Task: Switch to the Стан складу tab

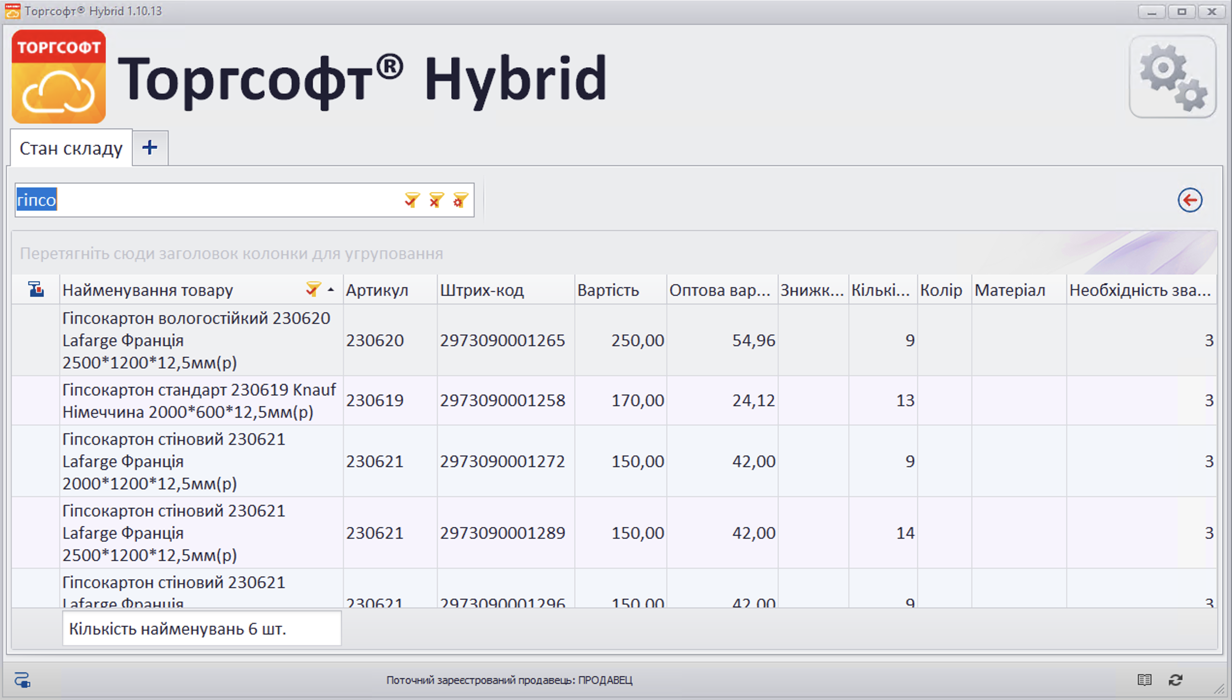Action: [71, 148]
